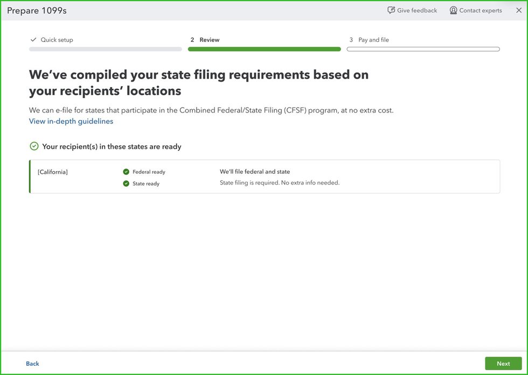Click the Quick setup checkmark icon
This screenshot has height=375, width=528.
33,40
